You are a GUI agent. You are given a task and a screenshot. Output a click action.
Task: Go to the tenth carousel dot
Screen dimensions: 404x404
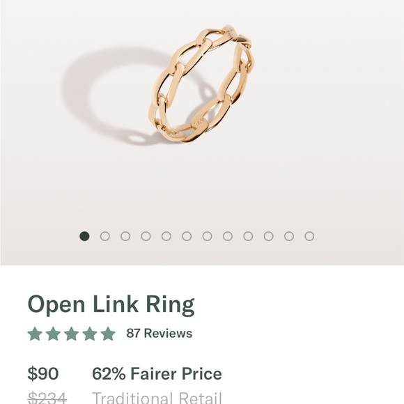point(268,236)
